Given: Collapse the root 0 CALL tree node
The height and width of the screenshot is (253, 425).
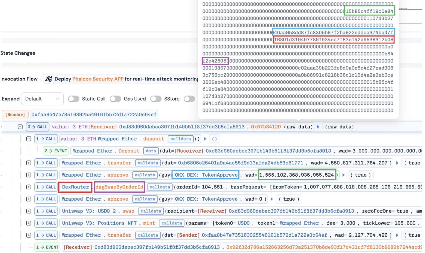Looking at the screenshot, I should point(20,127).
